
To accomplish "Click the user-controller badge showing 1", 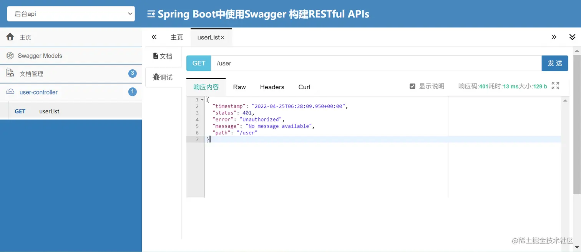I will click(x=132, y=92).
